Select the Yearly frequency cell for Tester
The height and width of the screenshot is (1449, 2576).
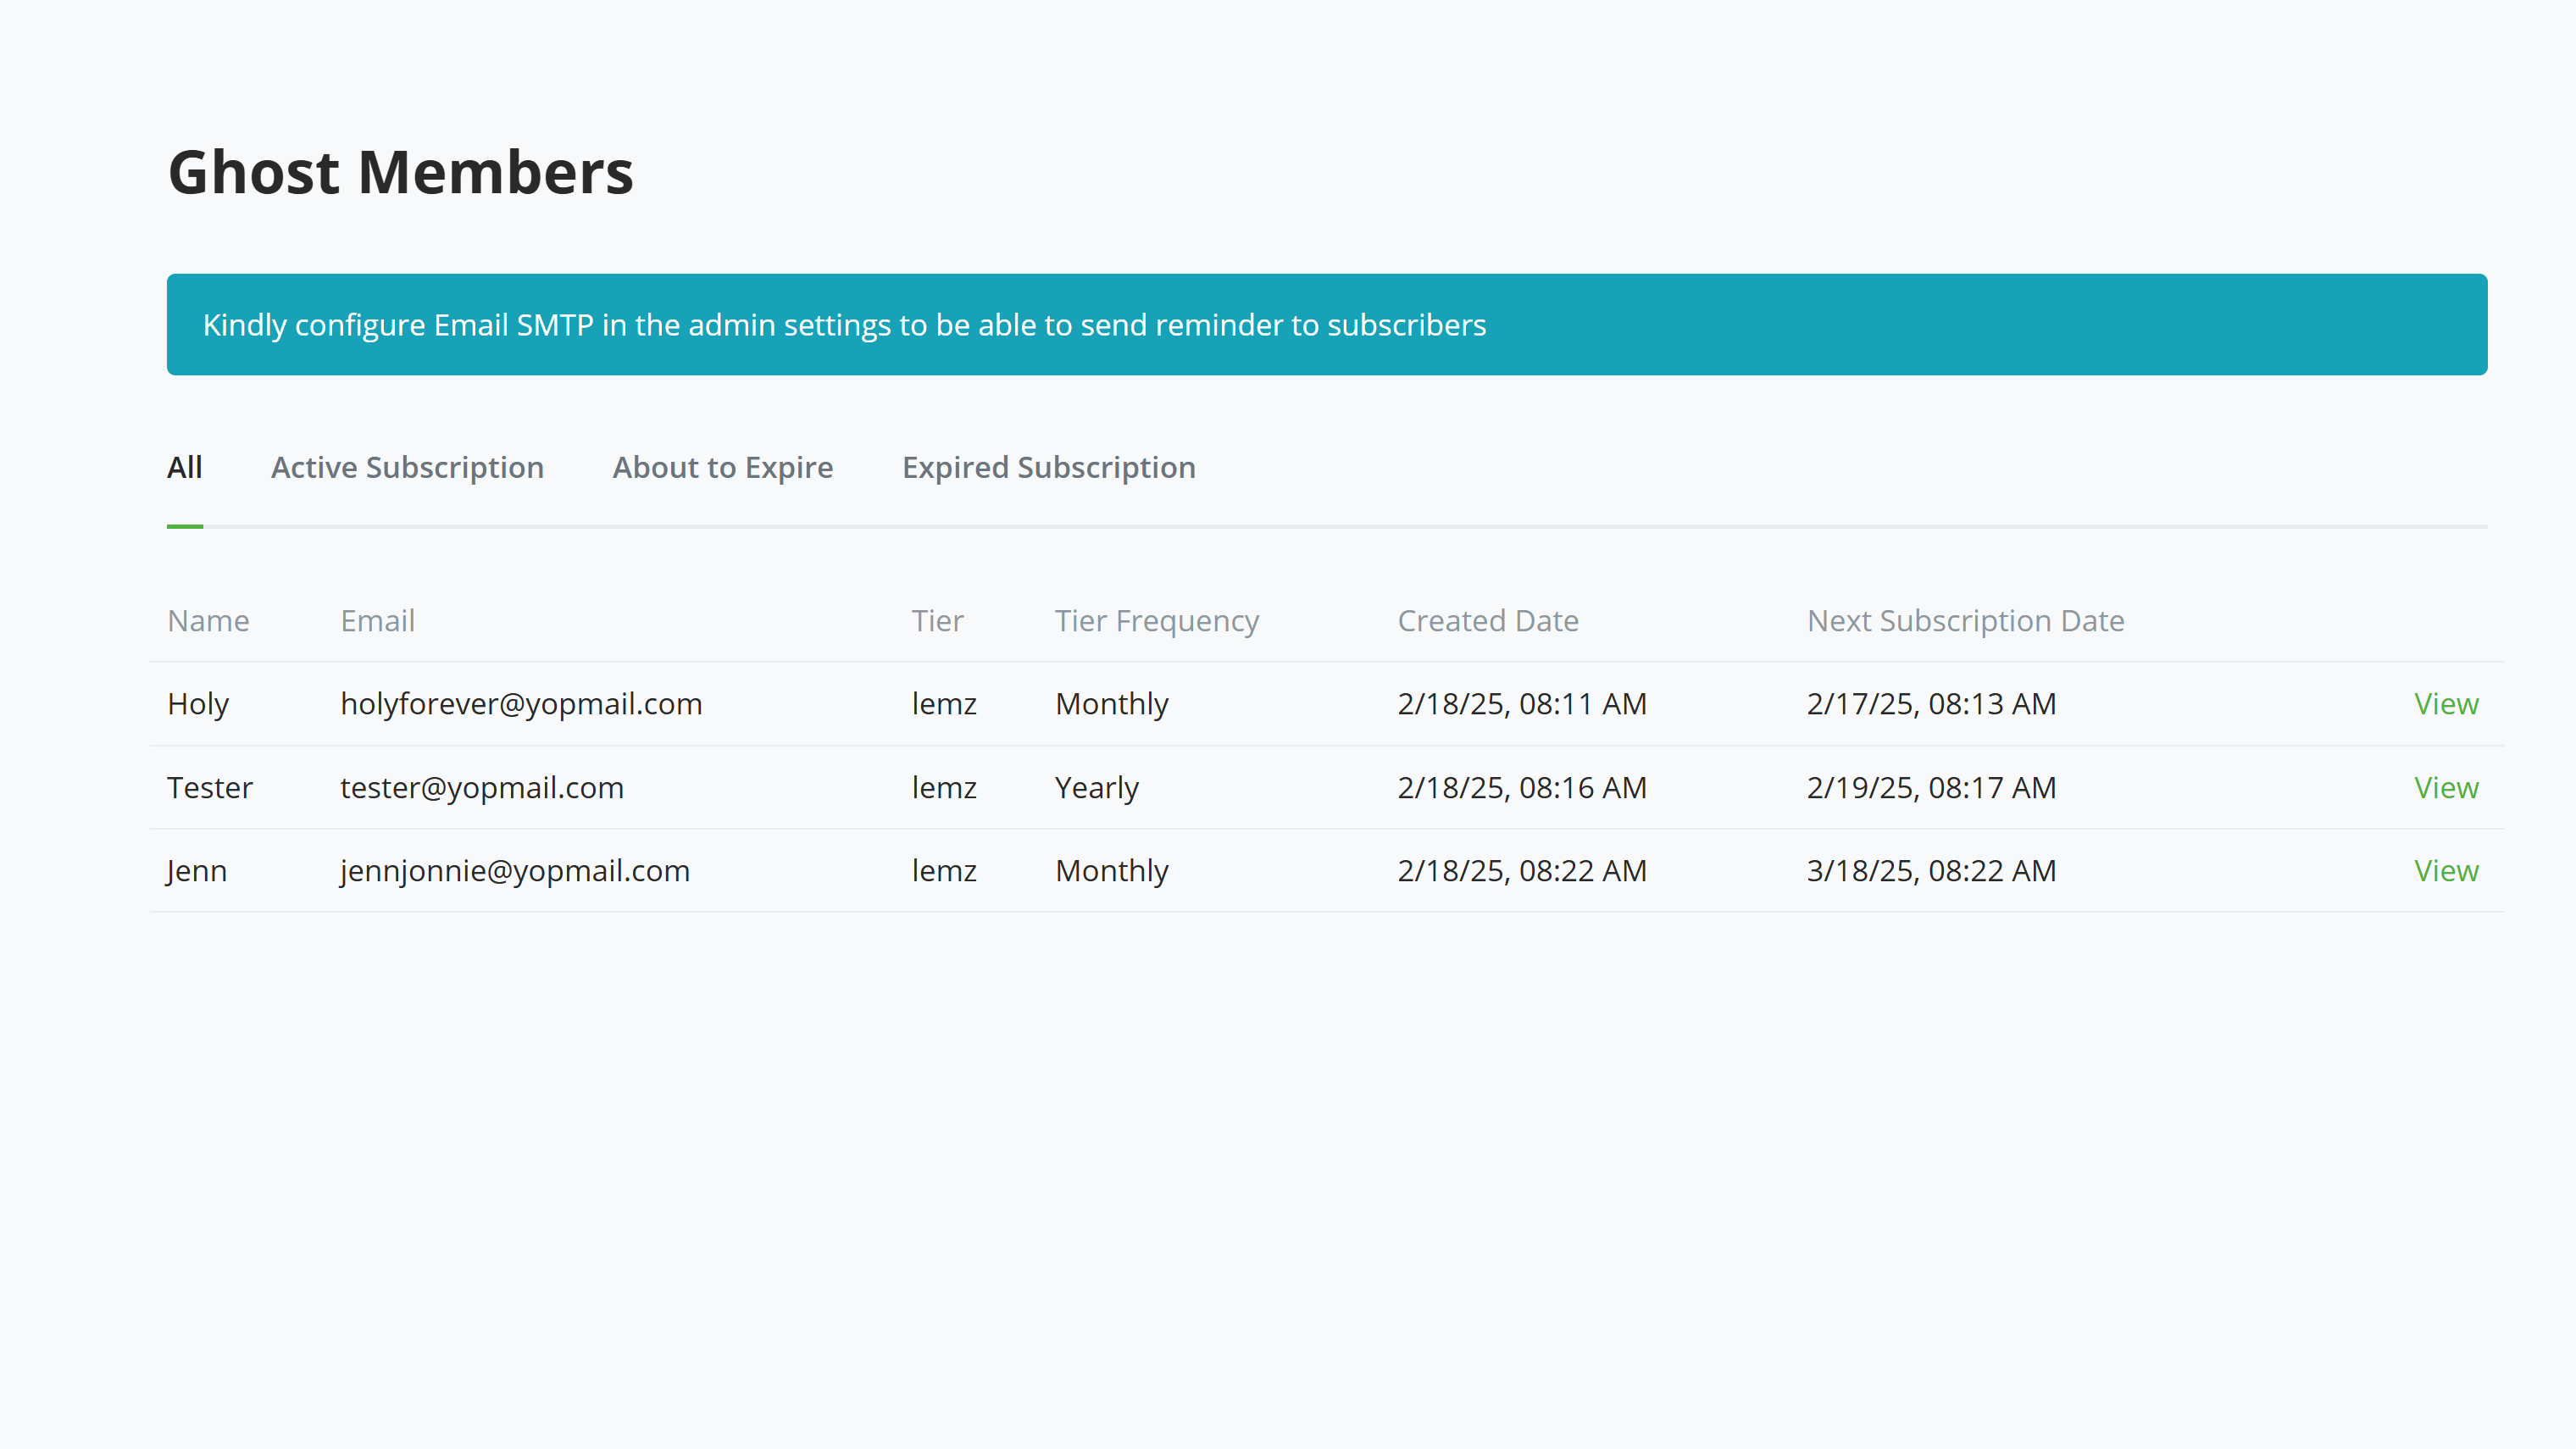[1097, 787]
